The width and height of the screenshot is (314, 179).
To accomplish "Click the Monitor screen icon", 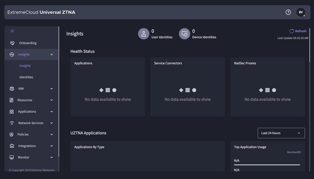I will (x=12, y=157).
